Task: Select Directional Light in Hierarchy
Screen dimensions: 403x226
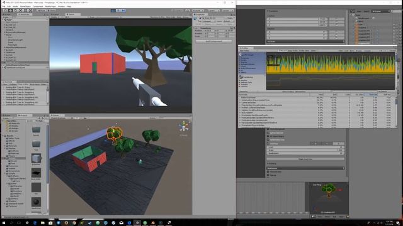Action: click(x=15, y=40)
